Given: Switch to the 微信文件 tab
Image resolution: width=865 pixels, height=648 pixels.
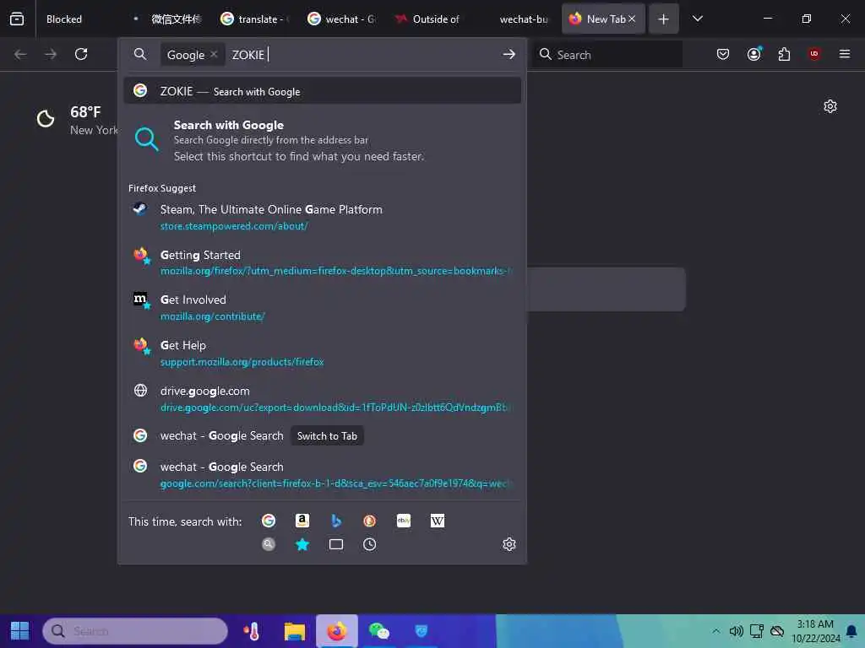Looking at the screenshot, I should [x=170, y=19].
